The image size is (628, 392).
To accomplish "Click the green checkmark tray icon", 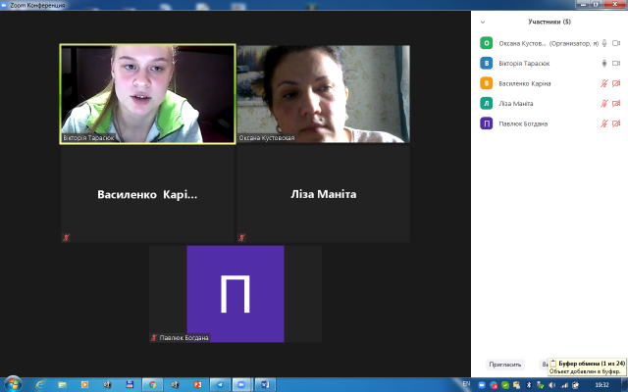I will point(505,385).
